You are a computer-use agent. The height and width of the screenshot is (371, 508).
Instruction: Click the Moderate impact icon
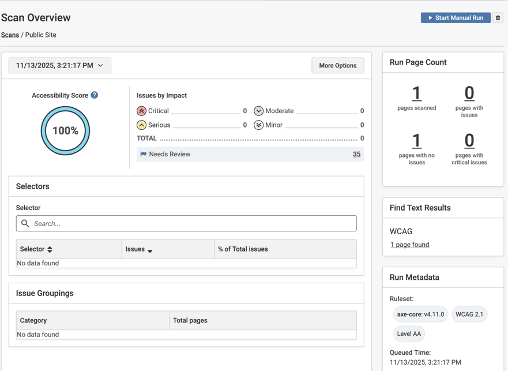click(259, 111)
